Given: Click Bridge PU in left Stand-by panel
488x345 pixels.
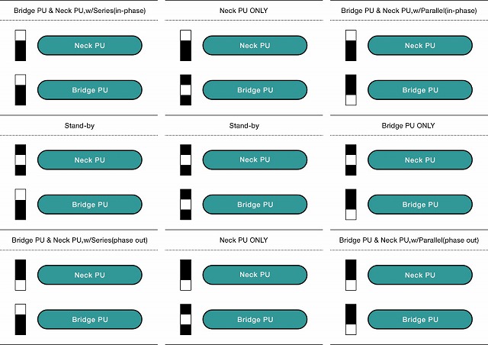Looking at the screenshot, I should 90,205.
